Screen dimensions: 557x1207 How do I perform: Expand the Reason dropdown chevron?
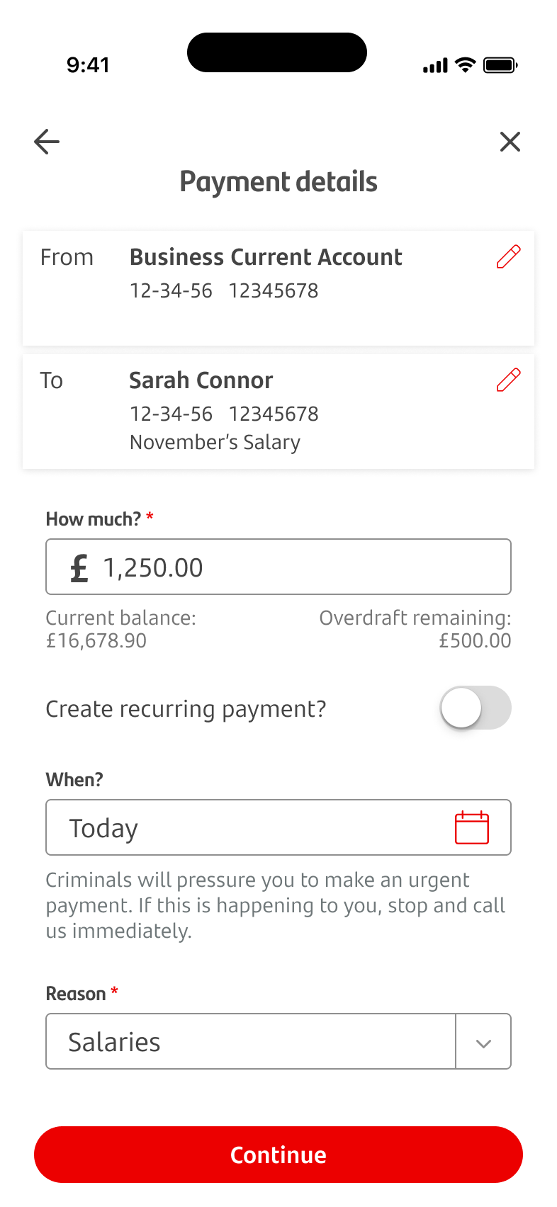[x=483, y=1042]
